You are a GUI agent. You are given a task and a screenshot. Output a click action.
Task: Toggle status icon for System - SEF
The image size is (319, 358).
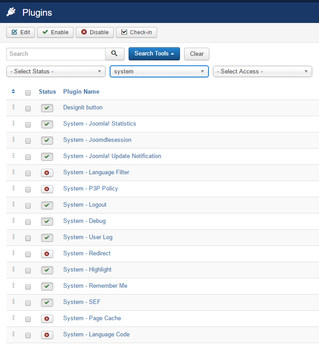47,303
